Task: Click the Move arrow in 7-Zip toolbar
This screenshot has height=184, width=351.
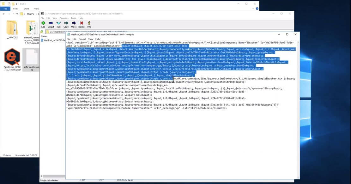Action: pyautogui.click(x=74, y=24)
